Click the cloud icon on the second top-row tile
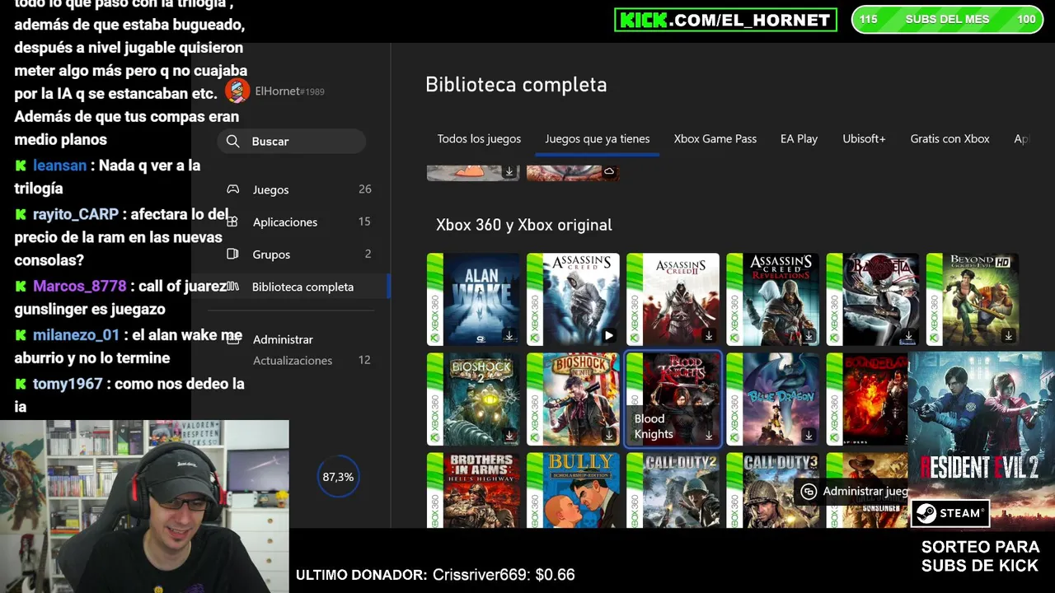 point(609,171)
